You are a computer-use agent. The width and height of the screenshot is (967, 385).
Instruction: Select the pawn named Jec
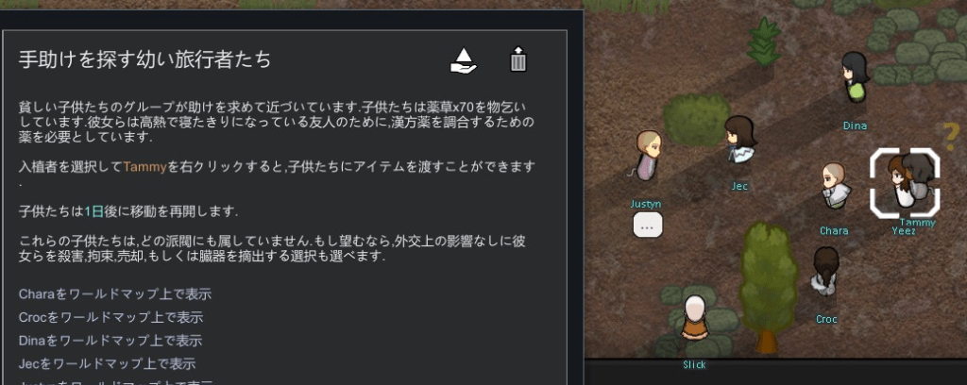click(x=738, y=140)
